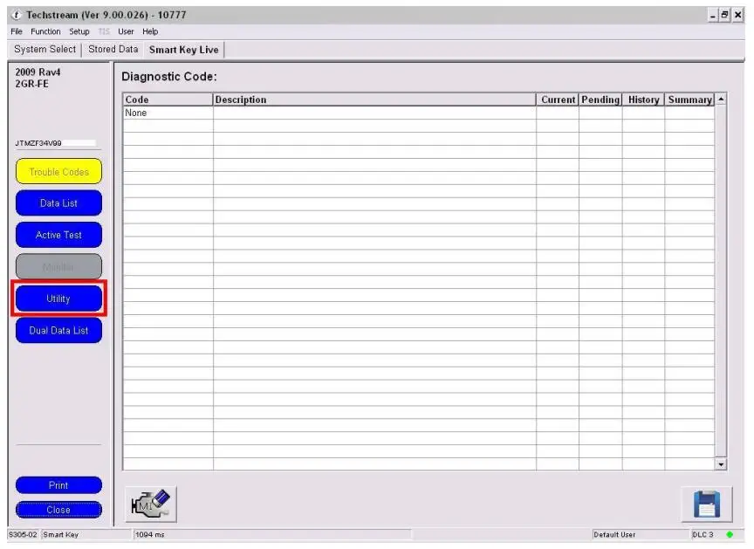Click the '2009 Rav4' vehicle label
This screenshot has width=754, height=549.
[38, 72]
